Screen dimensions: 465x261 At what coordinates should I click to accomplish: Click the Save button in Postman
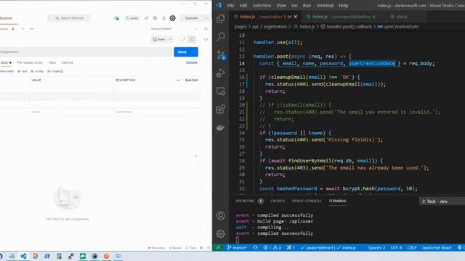coord(160,39)
